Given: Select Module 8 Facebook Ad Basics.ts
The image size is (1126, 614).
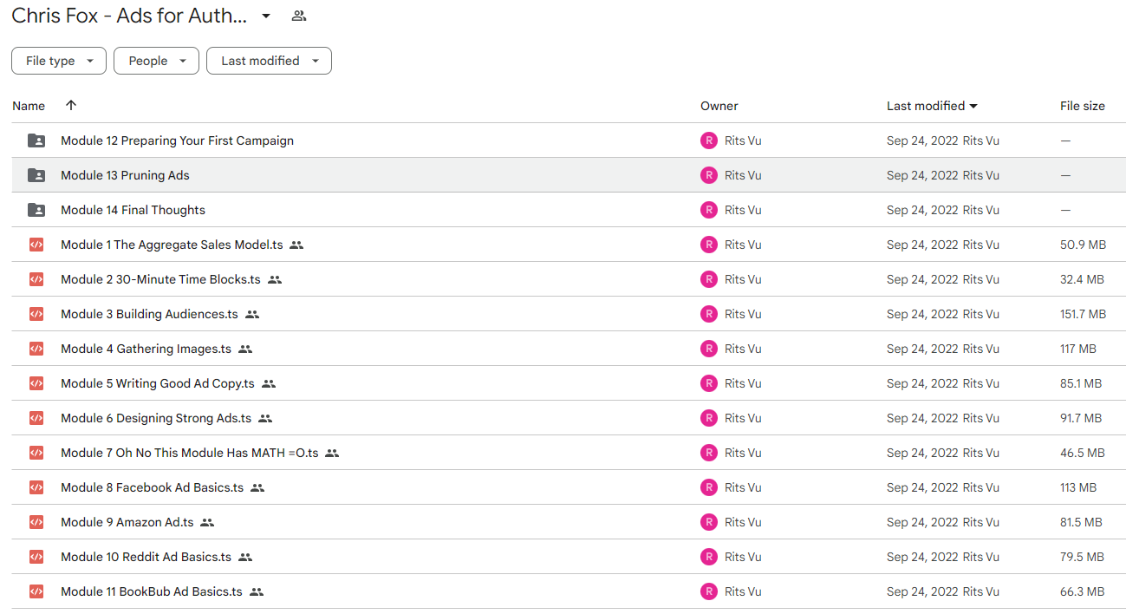Looking at the screenshot, I should (152, 487).
